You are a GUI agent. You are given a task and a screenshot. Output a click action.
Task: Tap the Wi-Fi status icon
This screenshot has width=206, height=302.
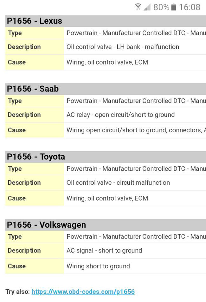[138, 7]
